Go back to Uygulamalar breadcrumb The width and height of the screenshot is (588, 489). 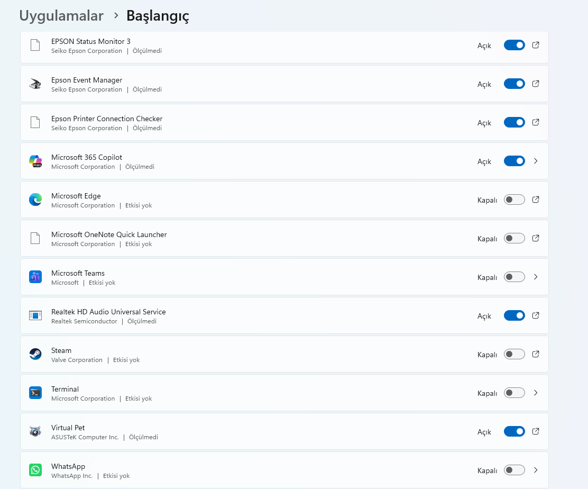[x=61, y=16]
